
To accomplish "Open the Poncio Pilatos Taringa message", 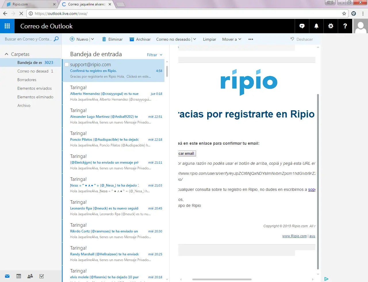I will tap(113, 139).
